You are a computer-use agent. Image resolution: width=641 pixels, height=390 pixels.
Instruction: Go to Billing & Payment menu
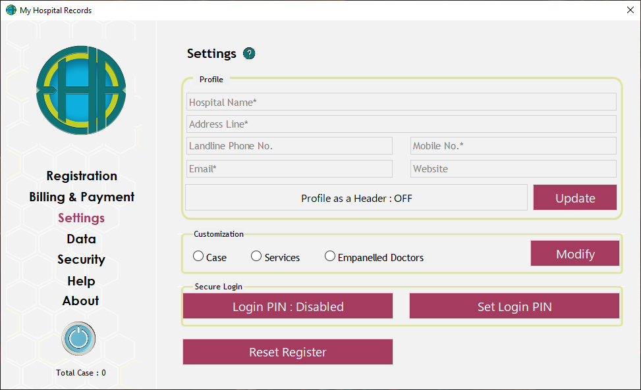[x=82, y=197]
